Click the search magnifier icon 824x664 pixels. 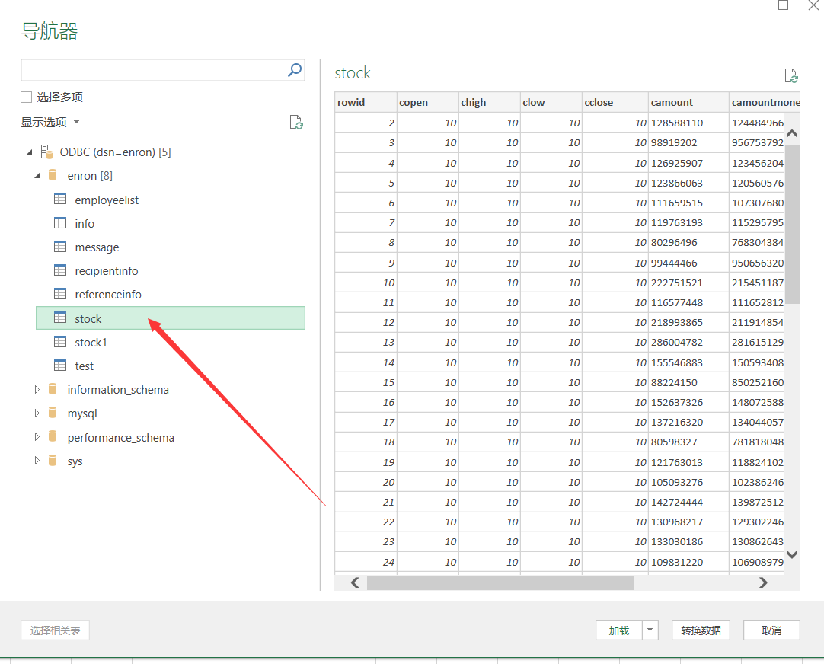click(295, 70)
